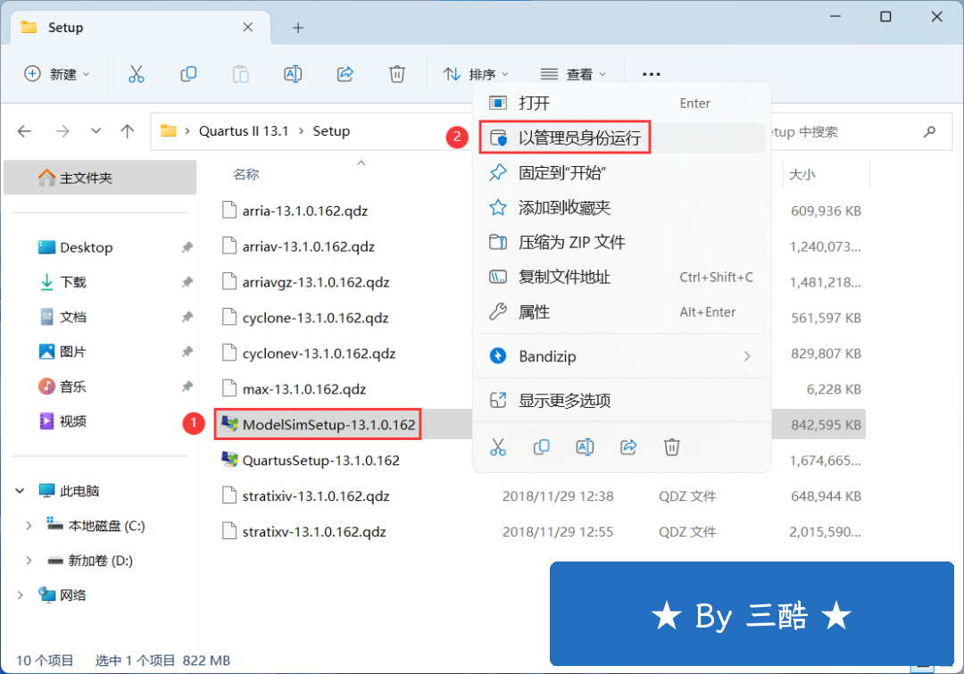Select 压缩为 ZIP 文件 menu entry
The image size is (964, 674).
click(x=571, y=243)
